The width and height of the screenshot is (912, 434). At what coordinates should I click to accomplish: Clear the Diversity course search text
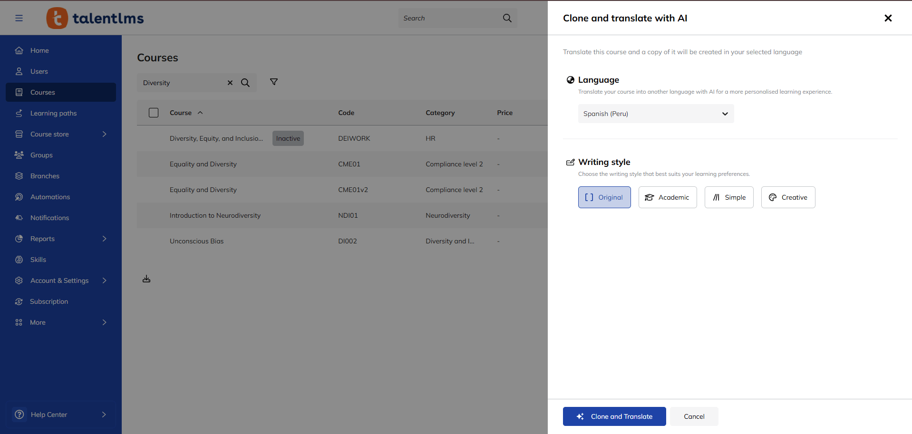(x=230, y=83)
